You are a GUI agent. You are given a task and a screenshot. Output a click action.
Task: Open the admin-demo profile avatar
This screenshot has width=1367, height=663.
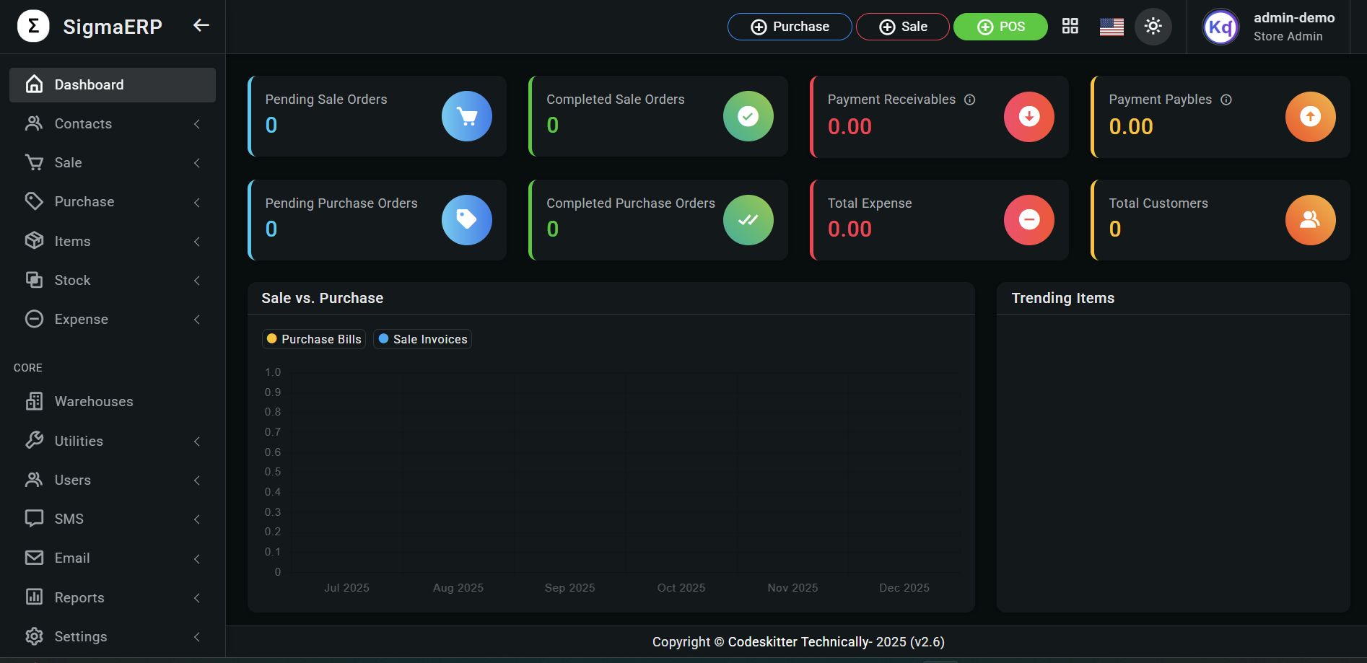tap(1220, 27)
